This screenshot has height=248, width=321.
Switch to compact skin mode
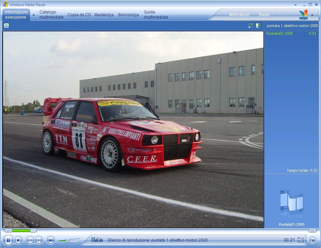[312, 240]
